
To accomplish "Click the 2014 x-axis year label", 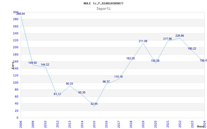I will coord(82,124).
